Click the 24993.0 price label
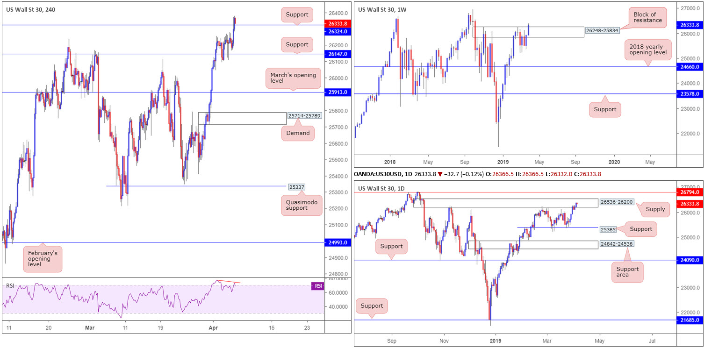 point(337,242)
